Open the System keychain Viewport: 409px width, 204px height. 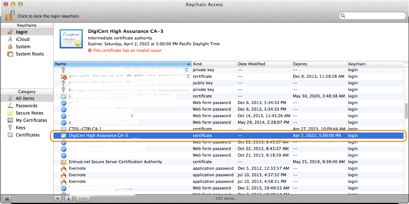(x=23, y=47)
